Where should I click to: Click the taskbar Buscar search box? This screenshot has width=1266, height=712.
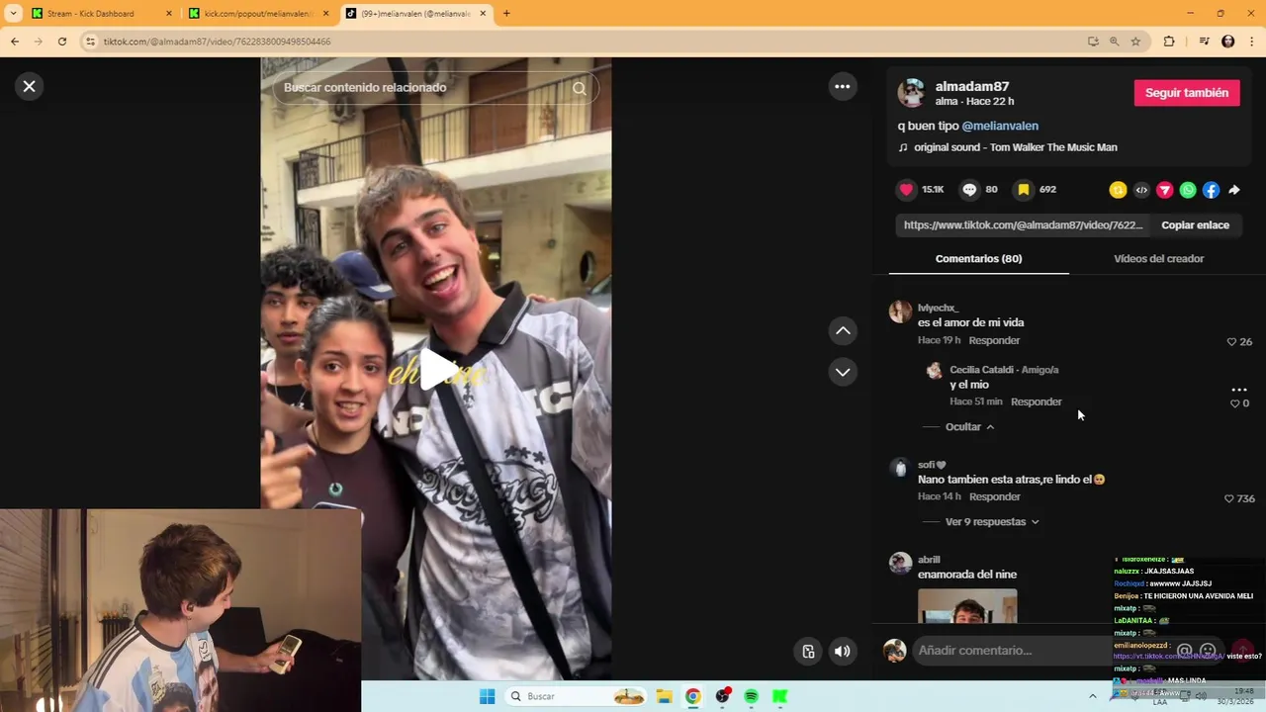(x=577, y=697)
